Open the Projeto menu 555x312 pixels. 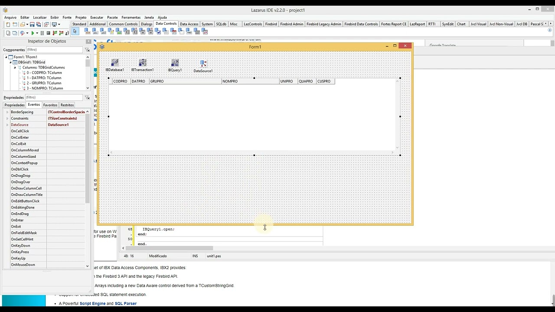(x=81, y=17)
